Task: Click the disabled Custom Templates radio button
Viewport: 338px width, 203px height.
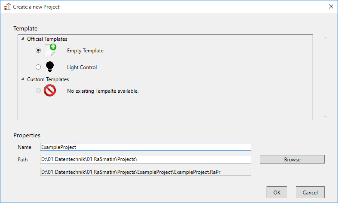Action: pyautogui.click(x=38, y=91)
